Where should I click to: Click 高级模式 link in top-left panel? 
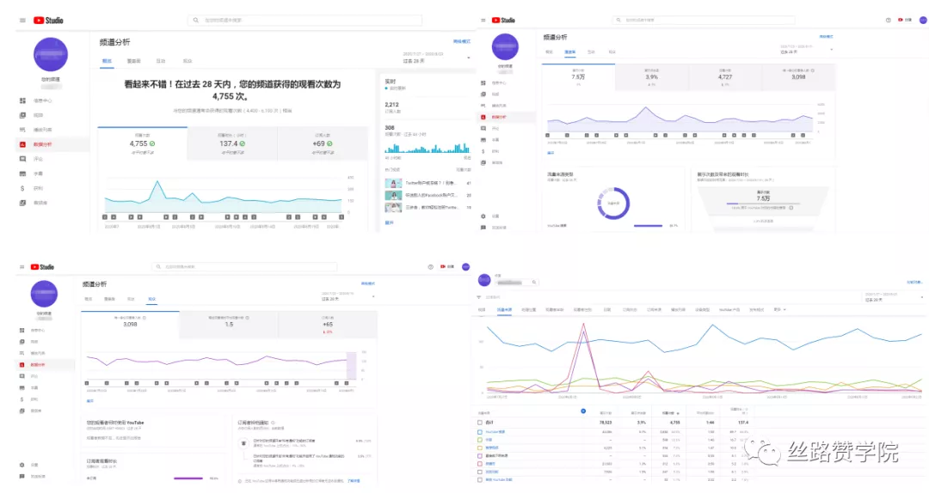pos(462,41)
